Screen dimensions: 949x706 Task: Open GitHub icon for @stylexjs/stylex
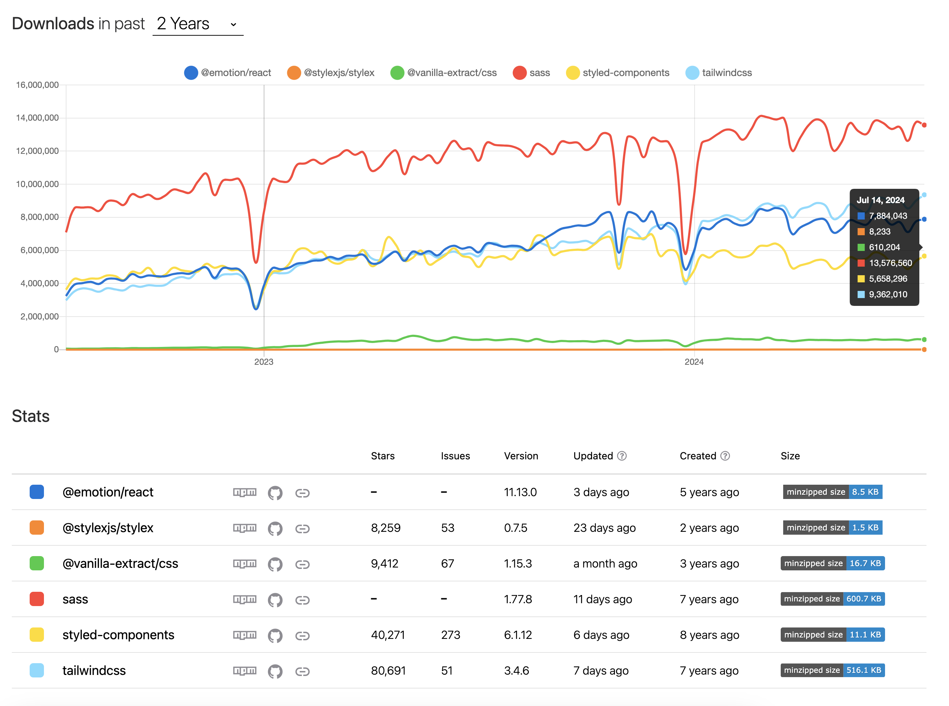275,529
